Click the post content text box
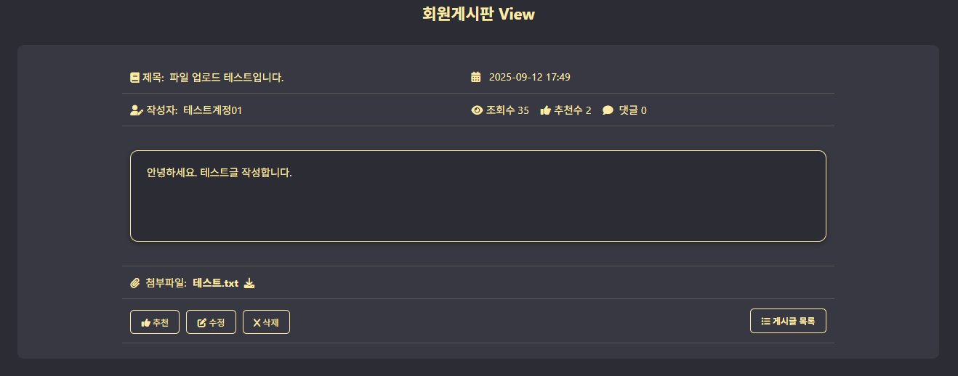958x376 pixels. (x=478, y=196)
